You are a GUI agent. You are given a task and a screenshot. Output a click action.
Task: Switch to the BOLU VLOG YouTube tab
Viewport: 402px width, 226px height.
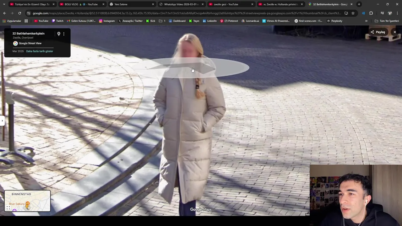tap(82, 4)
